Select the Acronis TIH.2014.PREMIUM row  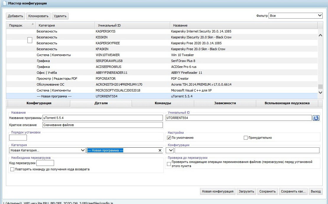click(x=162, y=84)
